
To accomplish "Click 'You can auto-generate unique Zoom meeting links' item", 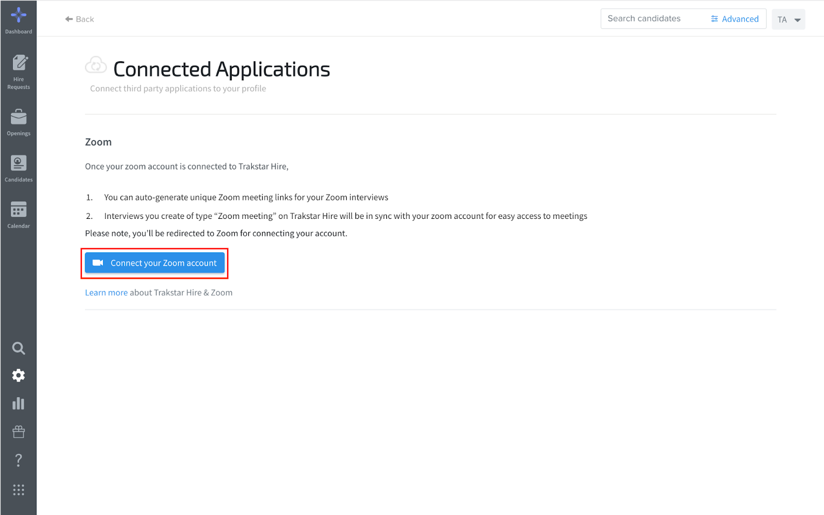I will coord(246,197).
